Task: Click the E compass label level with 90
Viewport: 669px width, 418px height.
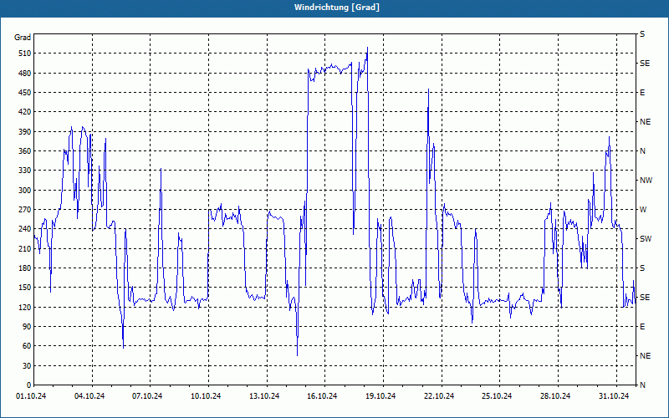Action: coord(642,327)
